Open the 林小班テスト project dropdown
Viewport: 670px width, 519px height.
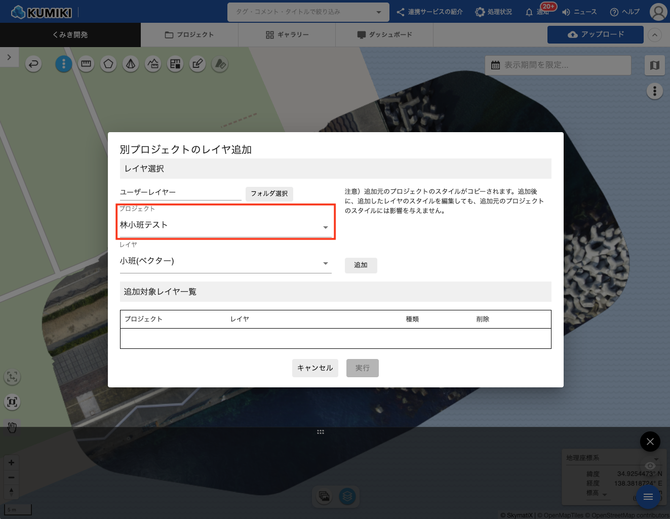tap(225, 226)
